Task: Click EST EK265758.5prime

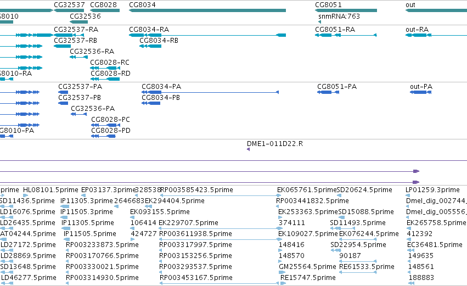Action: (436, 223)
